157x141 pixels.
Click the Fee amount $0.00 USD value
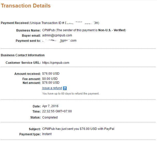(x=50, y=79)
